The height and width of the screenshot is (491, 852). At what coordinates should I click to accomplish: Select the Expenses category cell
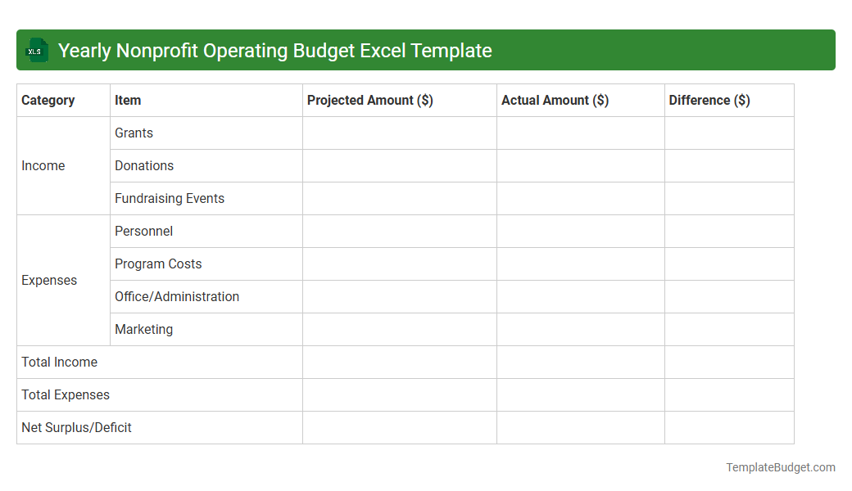pos(49,280)
